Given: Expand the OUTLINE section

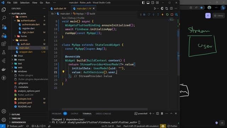Looking at the screenshot, I should [x=16, y=114].
